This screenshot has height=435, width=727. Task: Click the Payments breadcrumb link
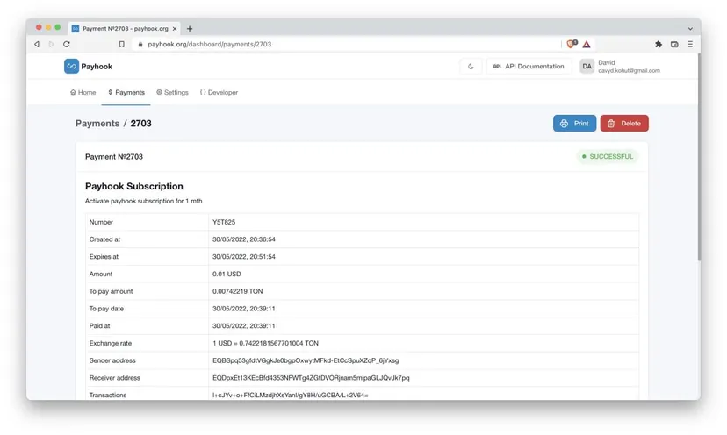click(x=97, y=124)
